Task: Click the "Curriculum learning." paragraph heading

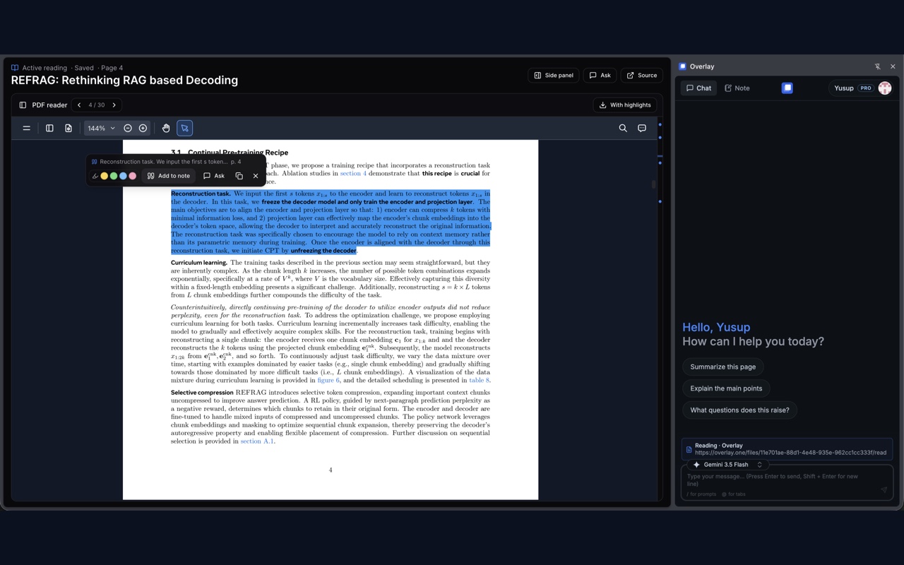Action: 199,263
